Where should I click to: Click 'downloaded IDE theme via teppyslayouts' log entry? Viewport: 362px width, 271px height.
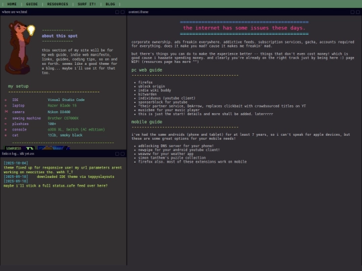click(76, 177)
